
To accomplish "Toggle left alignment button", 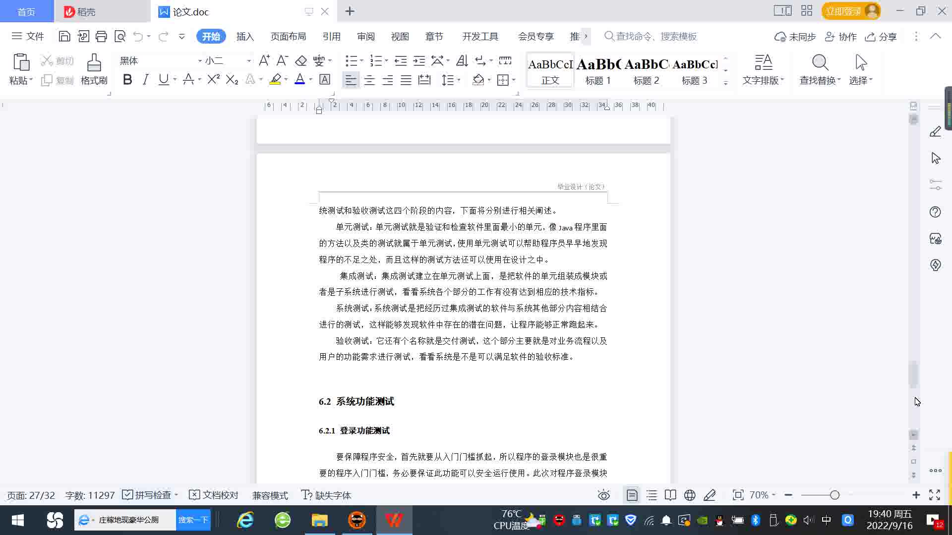I will (x=351, y=80).
